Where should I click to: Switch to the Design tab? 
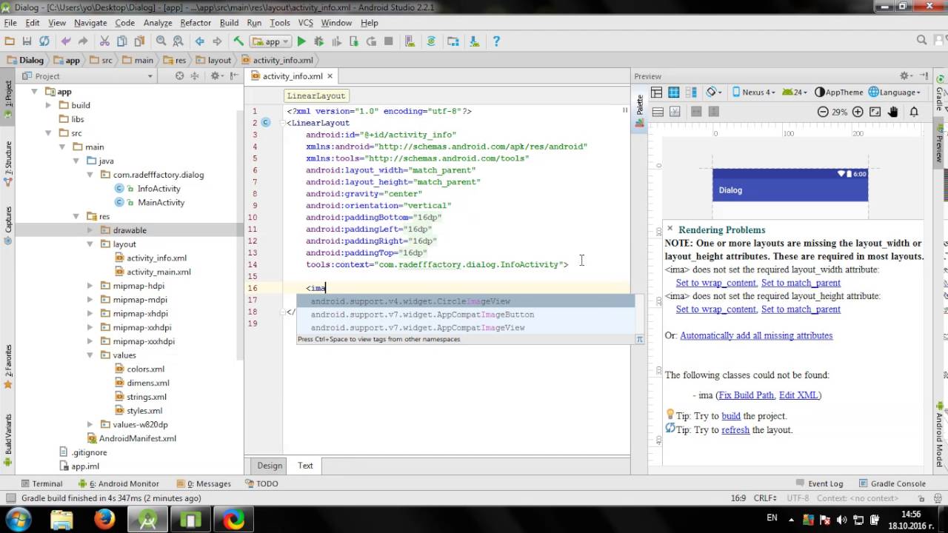pos(270,466)
